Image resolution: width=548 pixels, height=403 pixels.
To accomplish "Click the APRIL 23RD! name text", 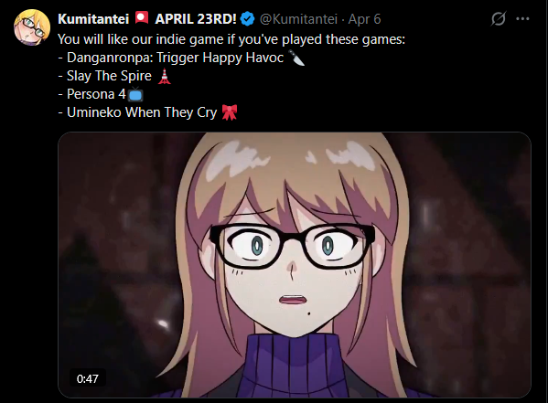I will click(x=196, y=19).
